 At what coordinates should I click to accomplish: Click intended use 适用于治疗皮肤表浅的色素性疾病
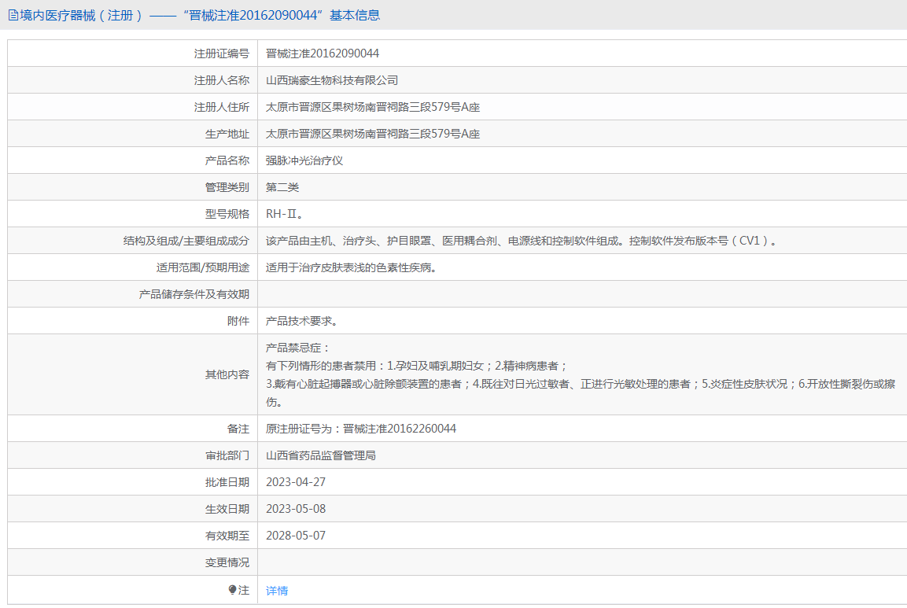(x=351, y=267)
